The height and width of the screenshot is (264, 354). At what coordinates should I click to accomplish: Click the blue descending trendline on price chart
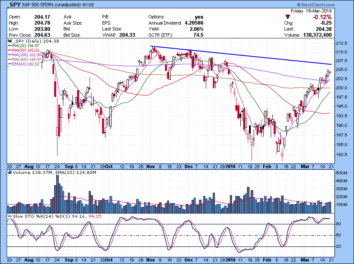point(241,55)
